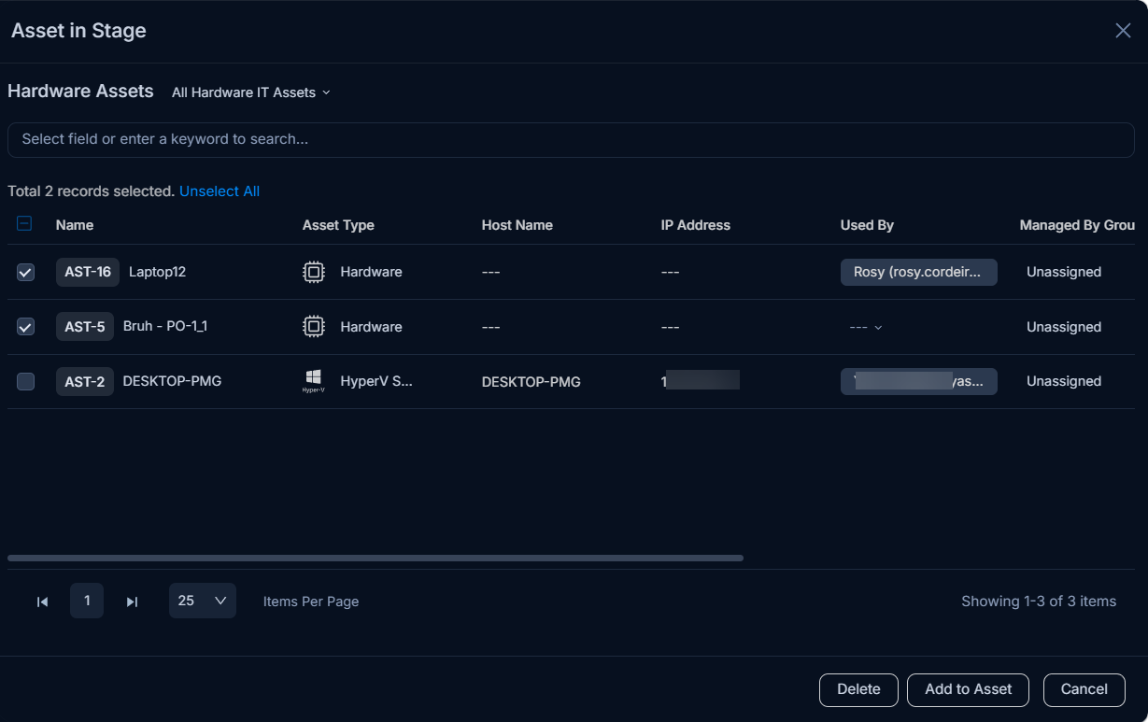The height and width of the screenshot is (722, 1148).
Task: Sort by the Name column header
Action: point(75,225)
